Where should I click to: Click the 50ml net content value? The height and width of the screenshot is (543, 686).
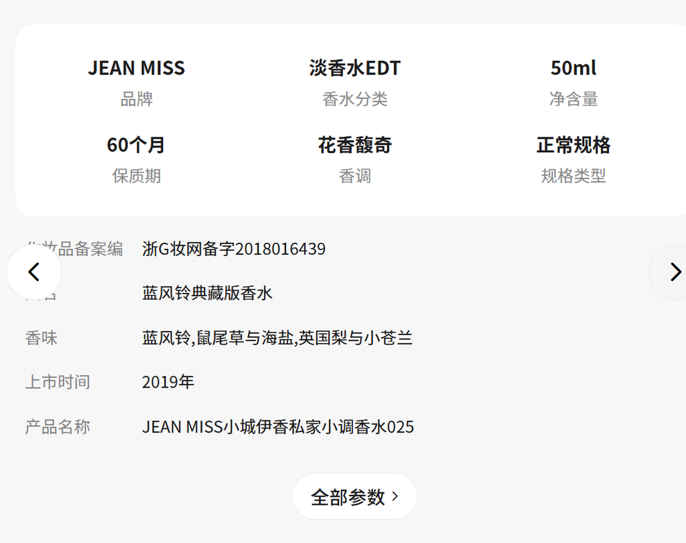[x=573, y=68]
